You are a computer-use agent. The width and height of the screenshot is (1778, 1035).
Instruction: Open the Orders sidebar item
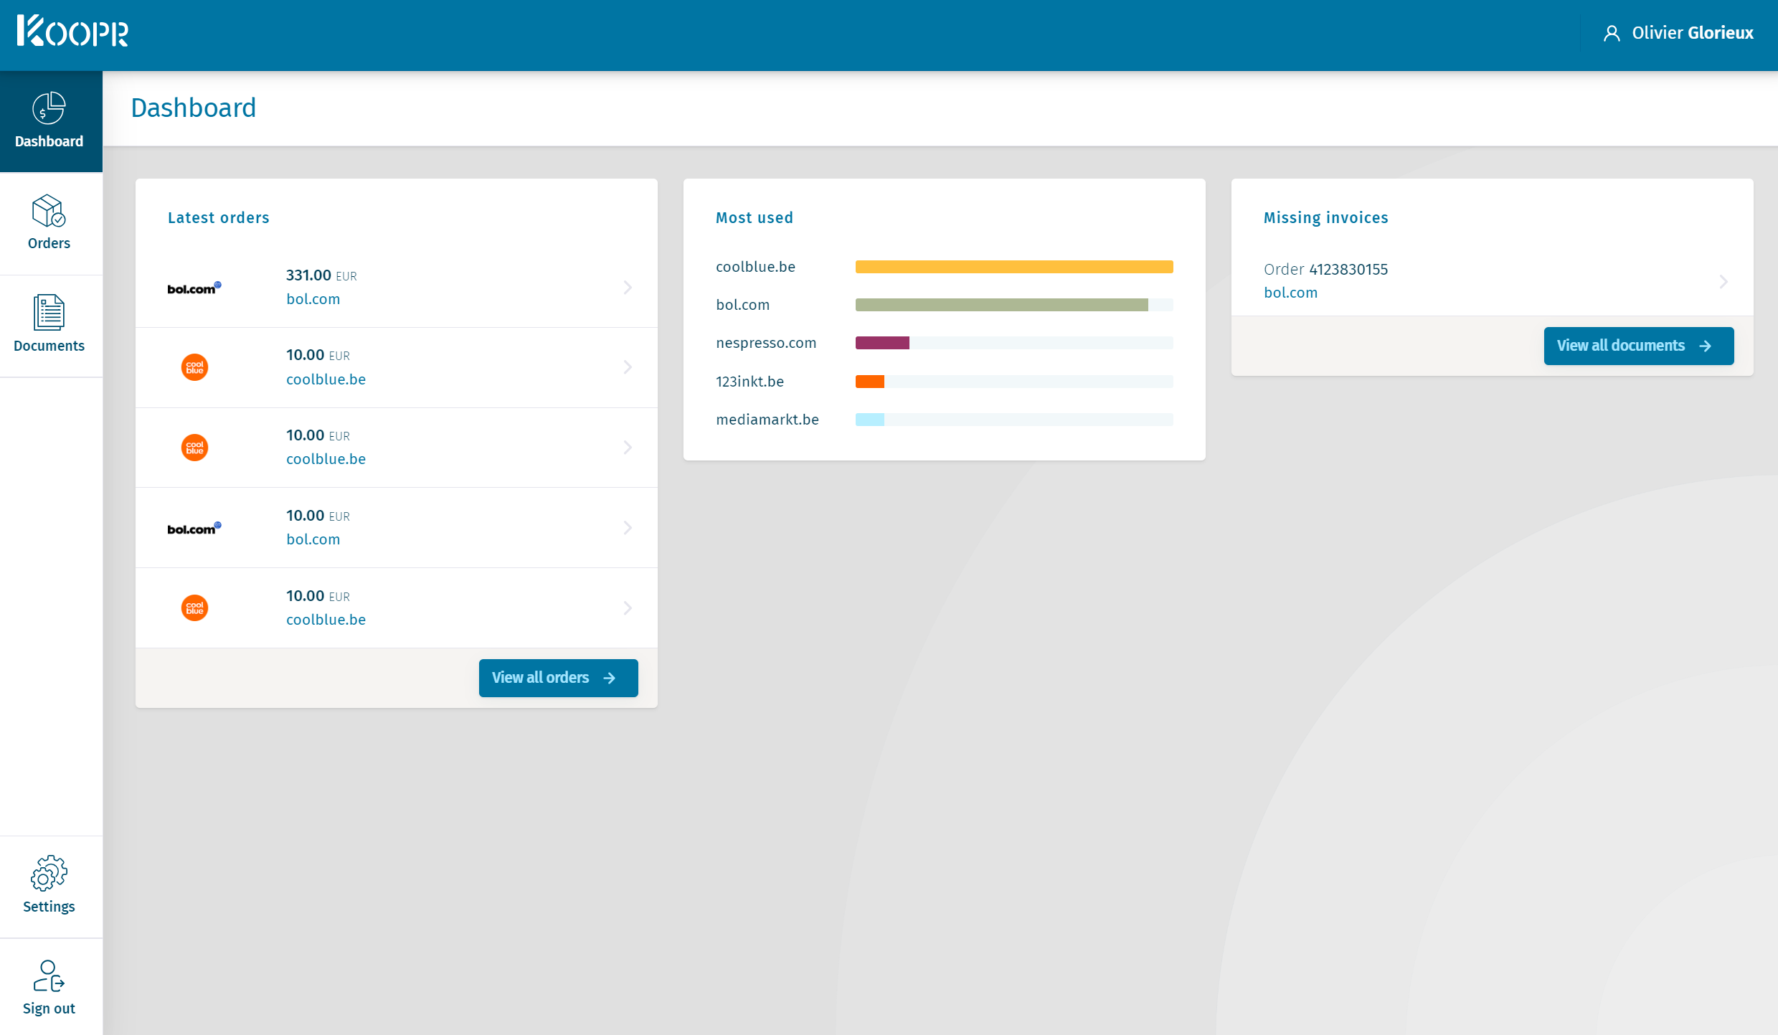pos(49,223)
